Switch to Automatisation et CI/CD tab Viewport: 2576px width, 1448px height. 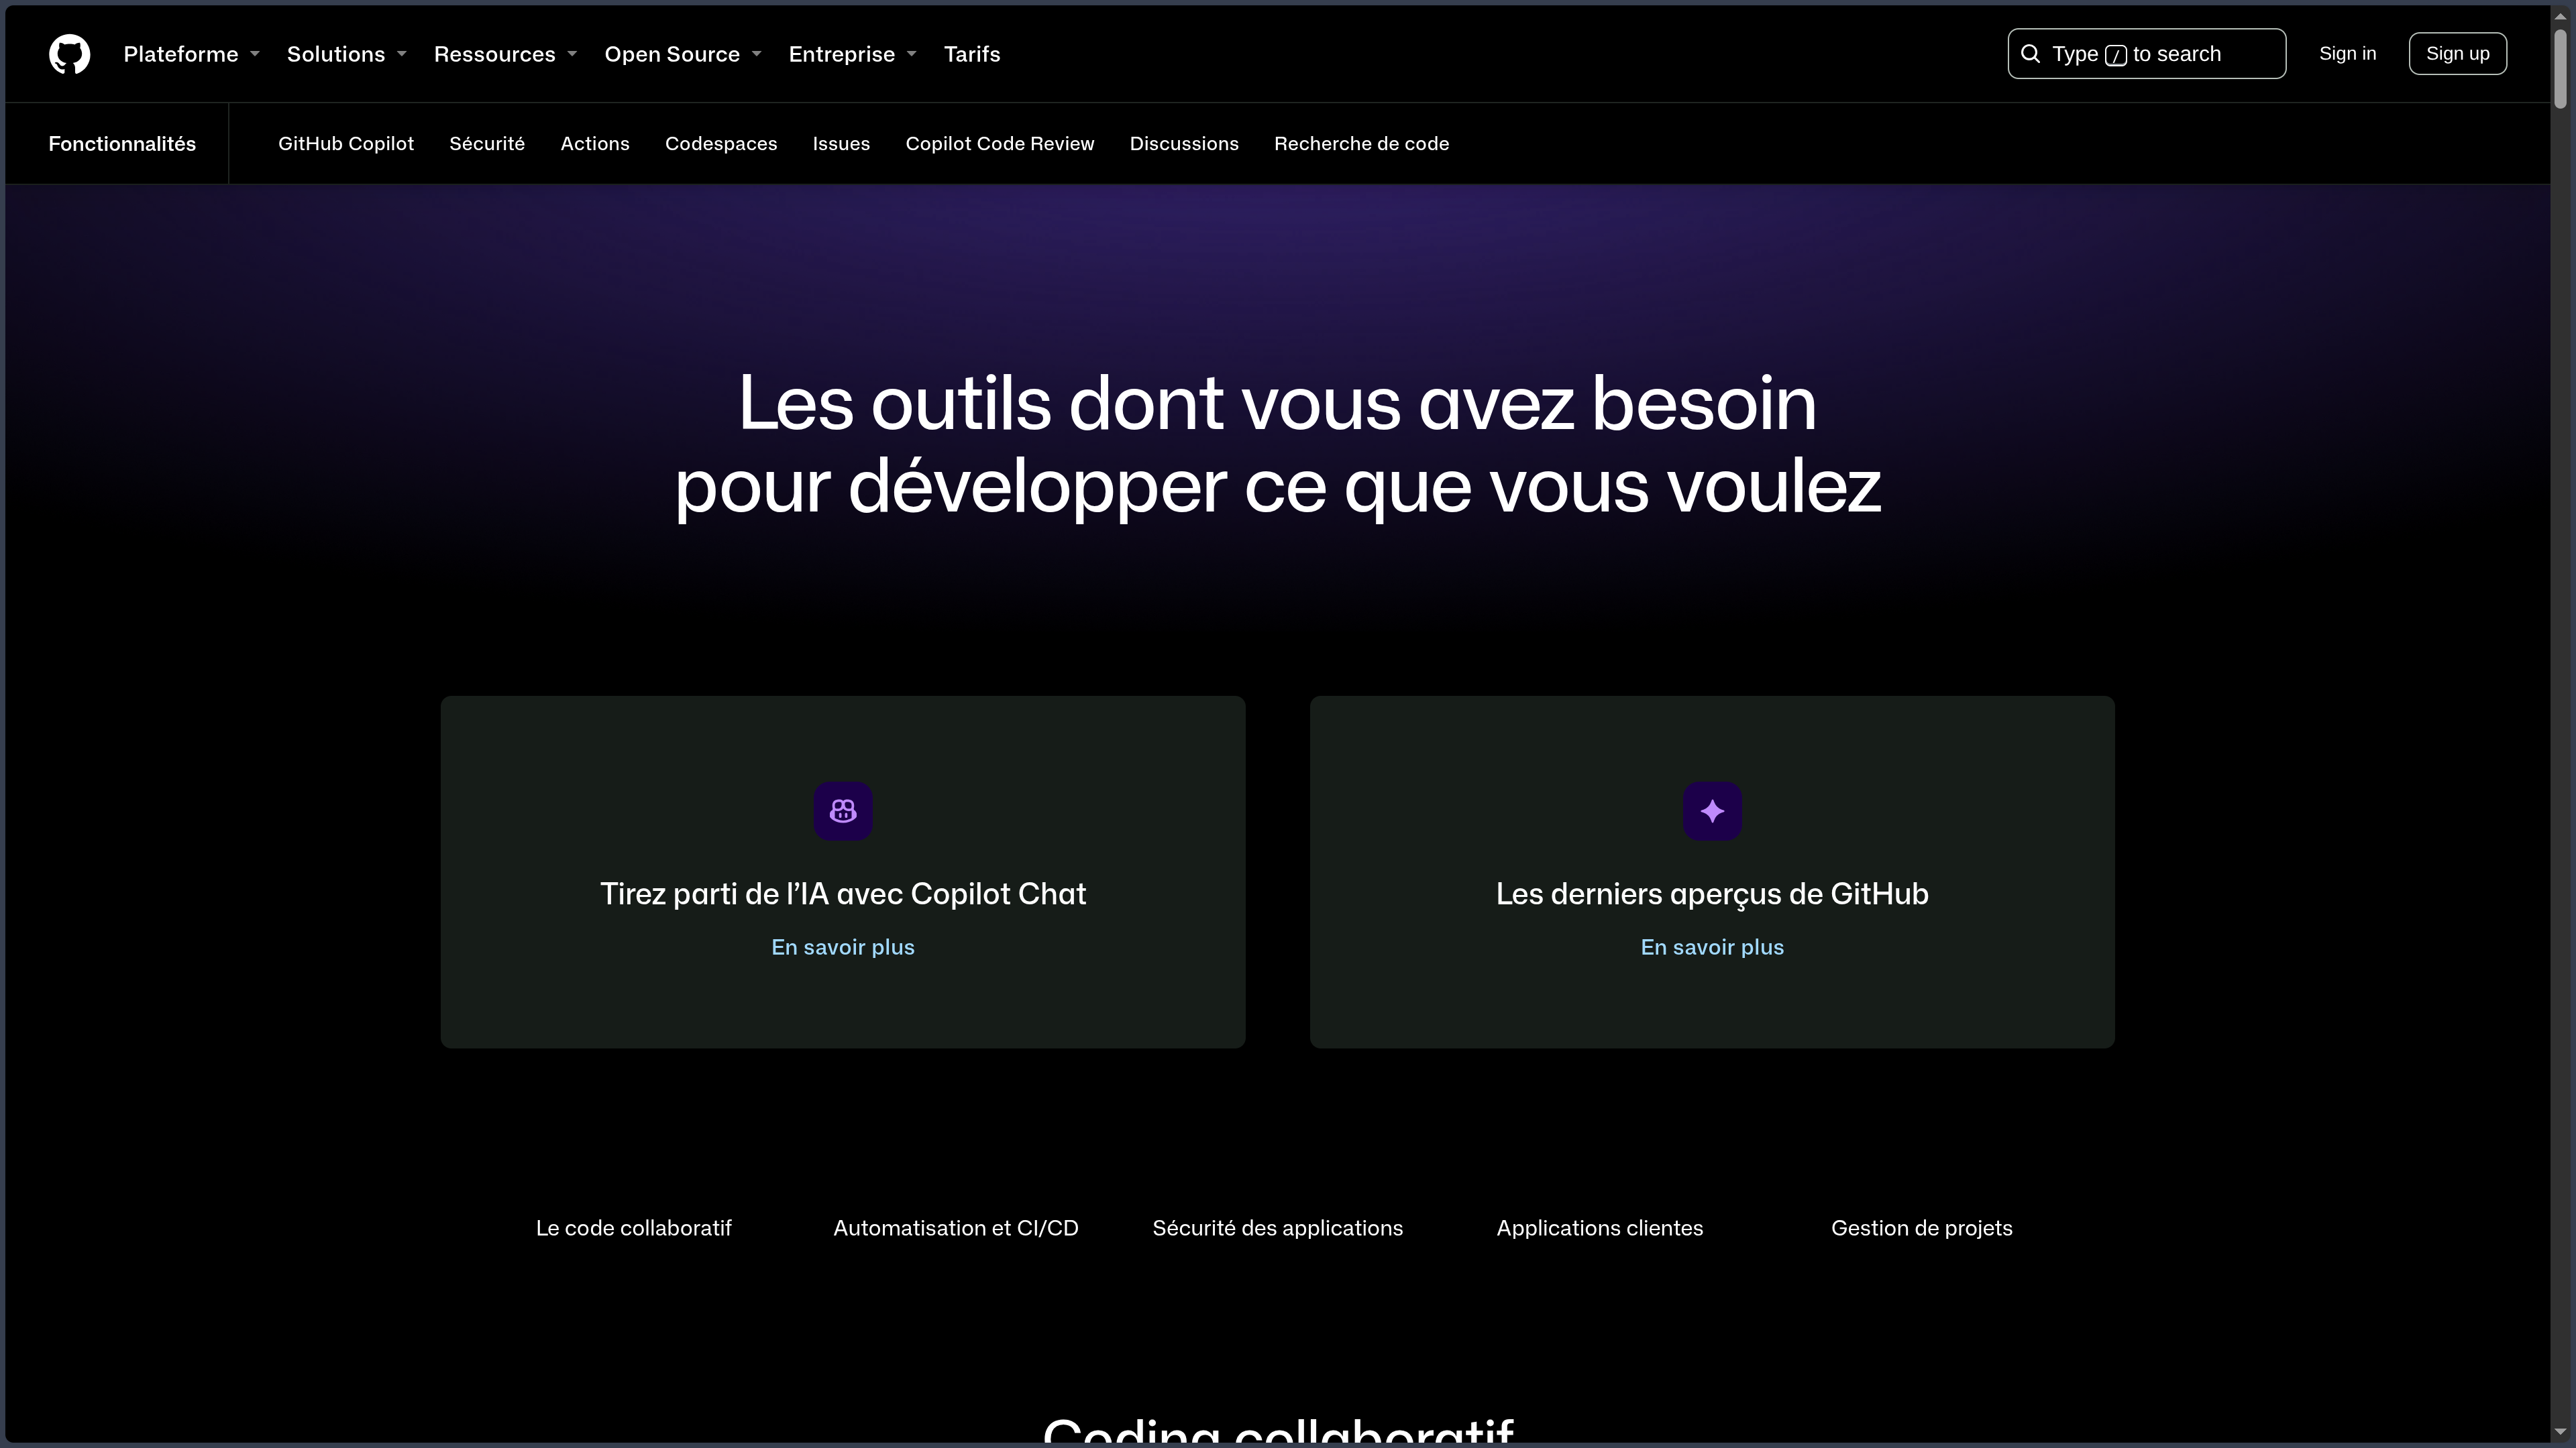[956, 1228]
